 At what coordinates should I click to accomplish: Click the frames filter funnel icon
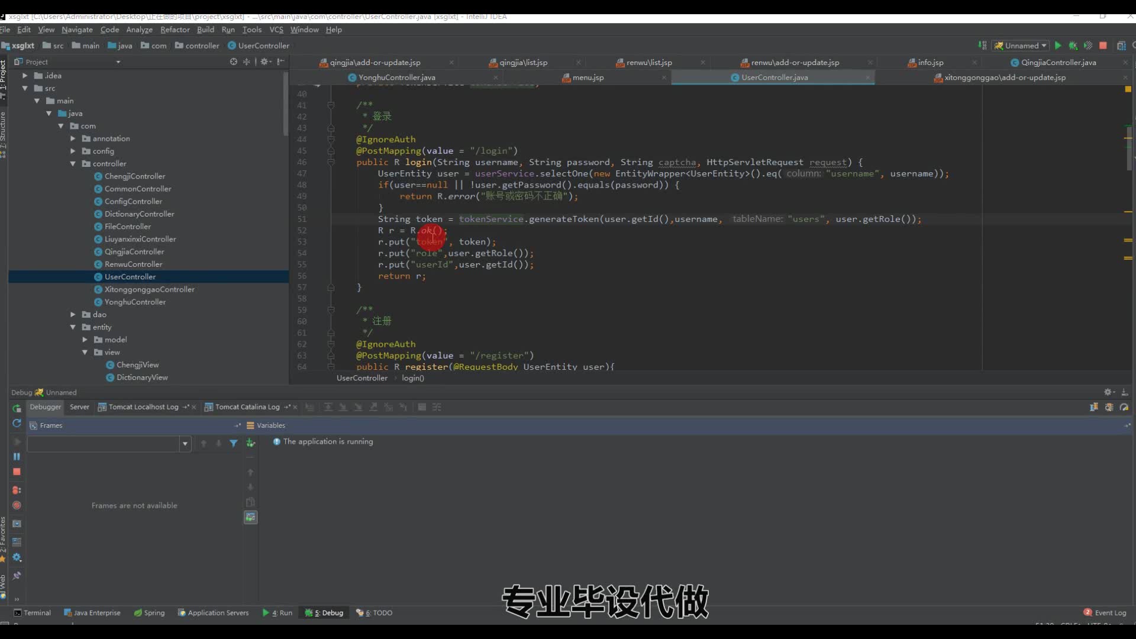pos(234,443)
